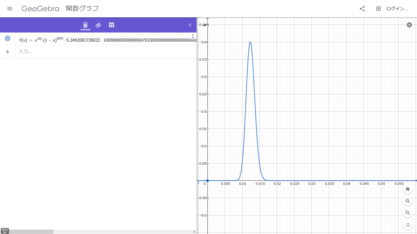
Task: Open the apps grid menu
Action: pyautogui.click(x=379, y=9)
